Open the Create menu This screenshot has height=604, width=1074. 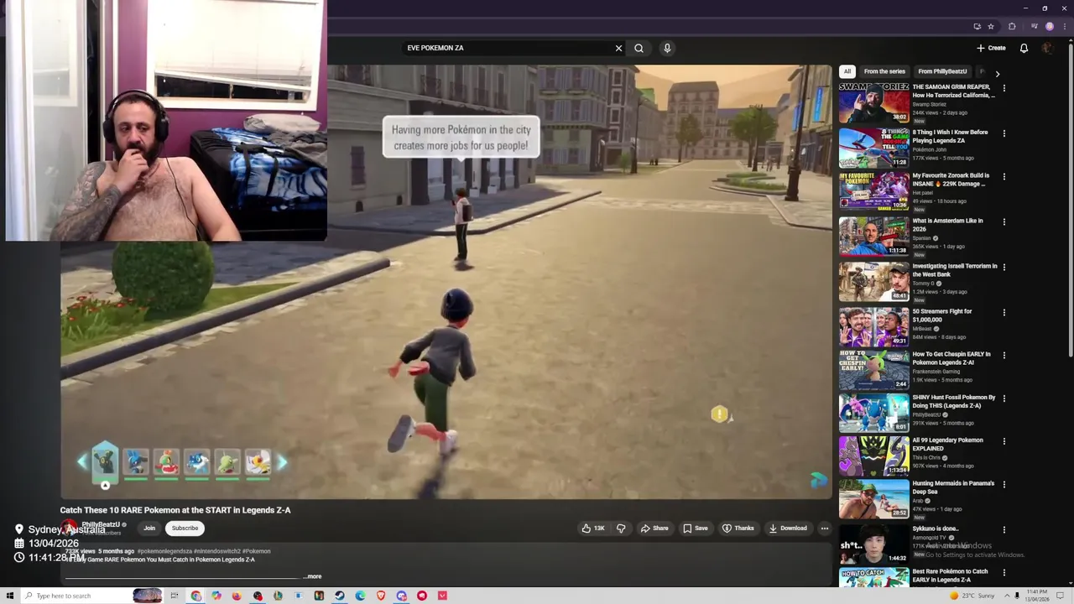point(991,48)
